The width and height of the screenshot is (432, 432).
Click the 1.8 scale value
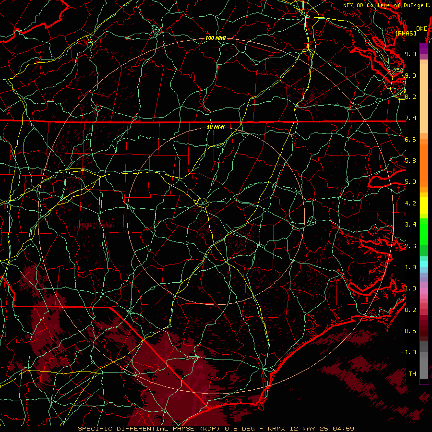coord(410,267)
